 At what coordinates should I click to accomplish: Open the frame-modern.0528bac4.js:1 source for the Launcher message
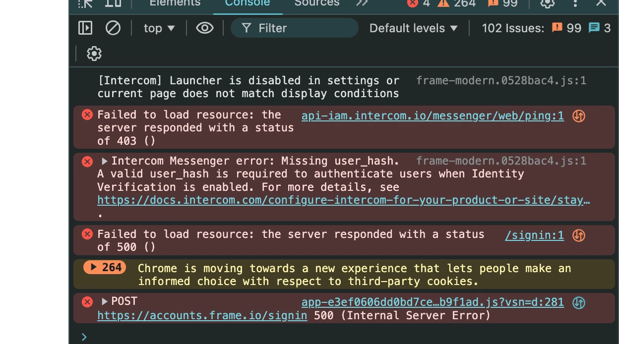coord(501,80)
